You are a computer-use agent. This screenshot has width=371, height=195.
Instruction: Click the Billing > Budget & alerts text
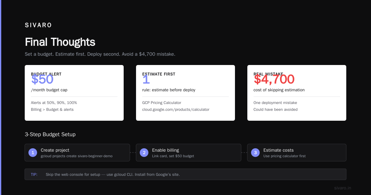click(x=52, y=110)
